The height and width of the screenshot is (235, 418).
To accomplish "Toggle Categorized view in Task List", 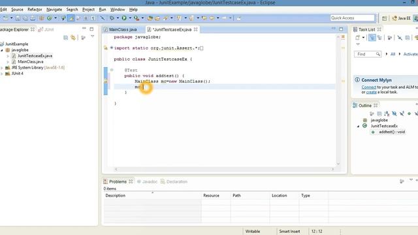I will [372, 38].
